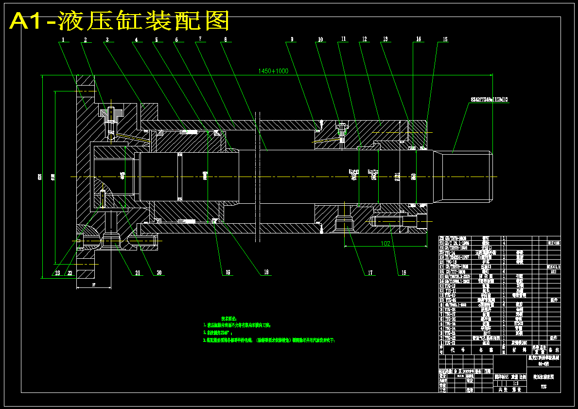Click part balloon number 17
This screenshot has height=409, width=578.
tap(370, 273)
